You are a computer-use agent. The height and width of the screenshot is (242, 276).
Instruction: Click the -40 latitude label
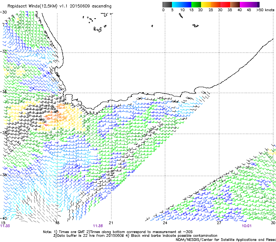pyautogui.click(x=3, y=218)
